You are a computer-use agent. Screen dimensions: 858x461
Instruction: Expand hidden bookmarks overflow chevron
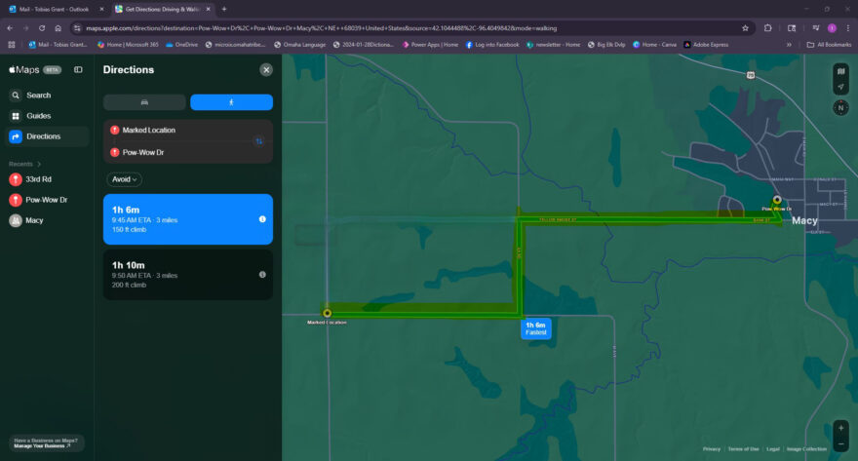(789, 45)
